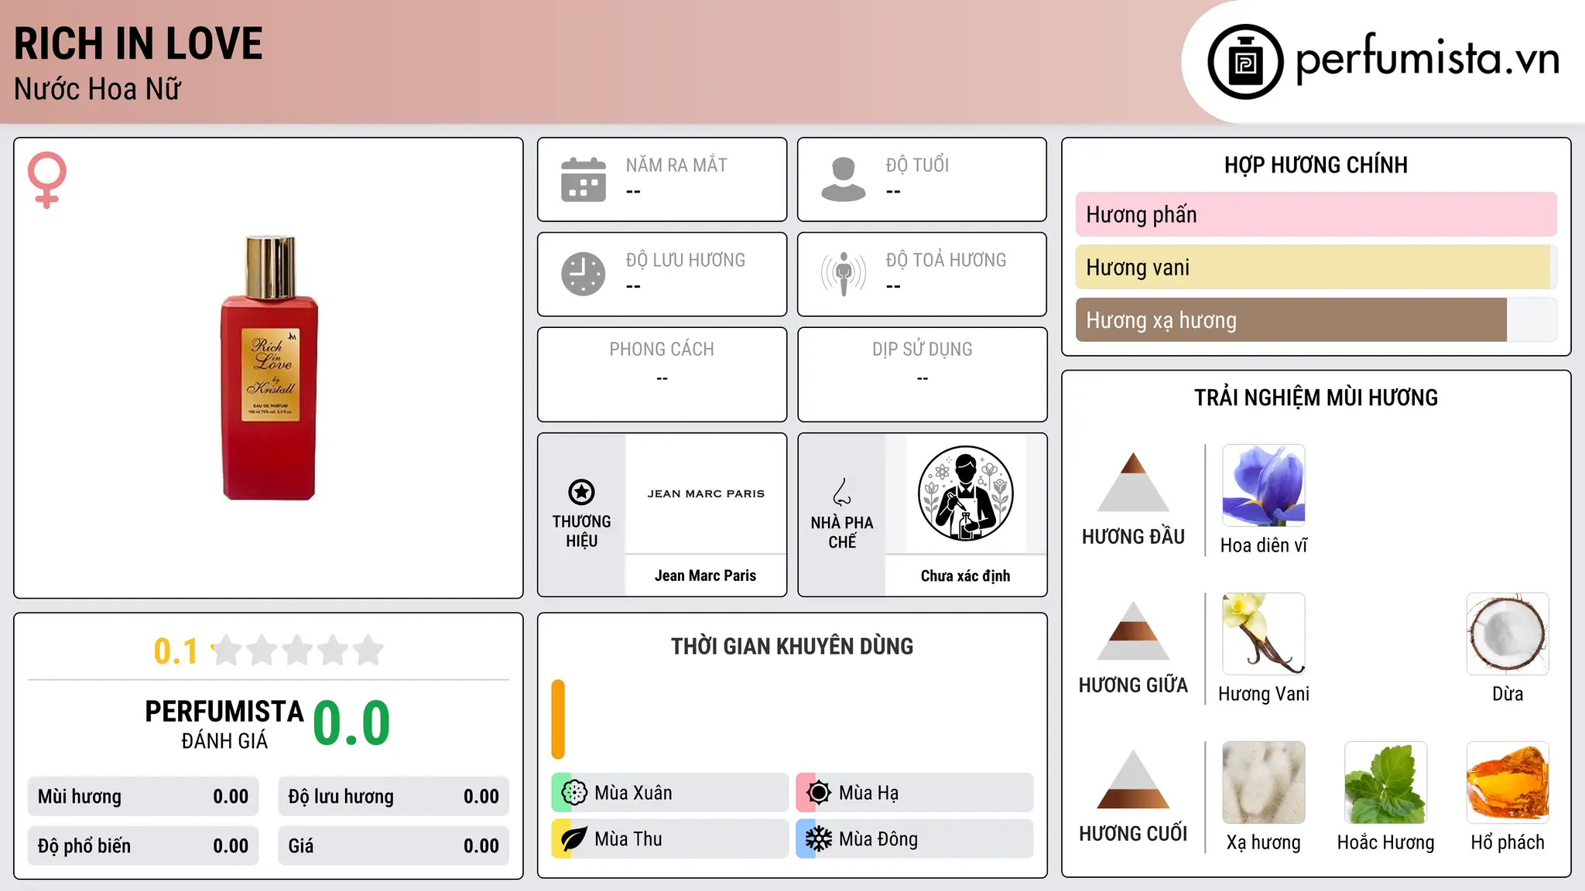This screenshot has width=1585, height=891.
Task: Click the Hương cuối pyramid icon
Action: (1133, 779)
